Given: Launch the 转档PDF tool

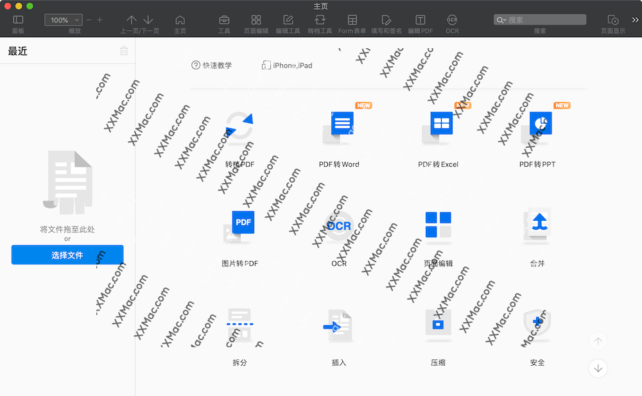Looking at the screenshot, I should click(x=240, y=128).
